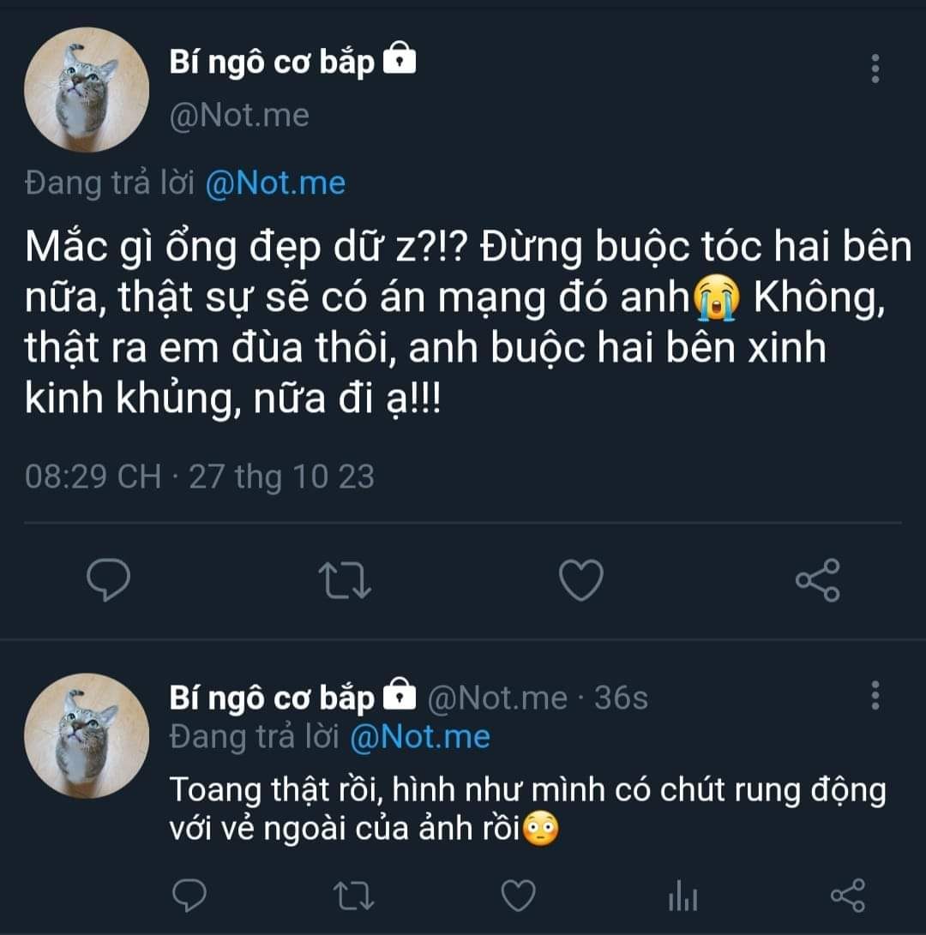Like the 36s reply tweet
This screenshot has width=926, height=935.
coord(517,896)
